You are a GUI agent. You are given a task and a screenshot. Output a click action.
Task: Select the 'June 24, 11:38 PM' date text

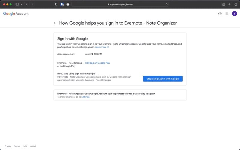pyautogui.click(x=94, y=54)
